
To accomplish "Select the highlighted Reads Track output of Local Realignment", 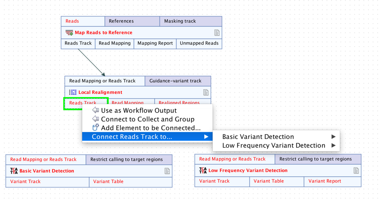I will pyautogui.click(x=83, y=103).
